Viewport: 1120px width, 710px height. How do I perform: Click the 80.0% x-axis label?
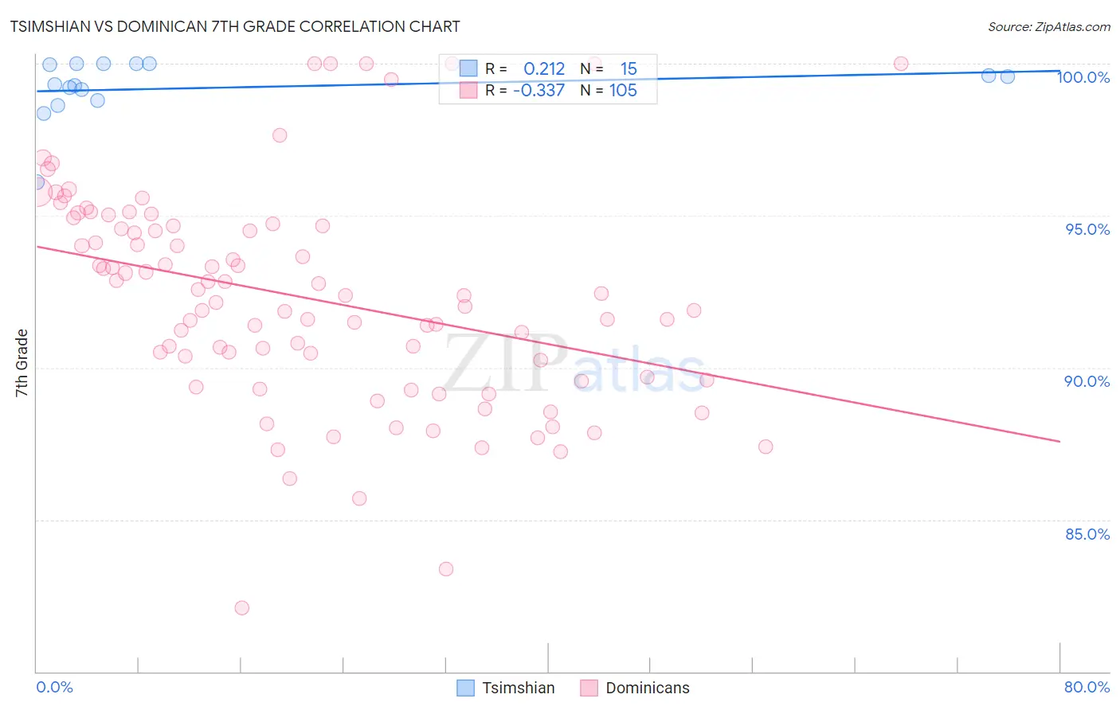(1087, 687)
